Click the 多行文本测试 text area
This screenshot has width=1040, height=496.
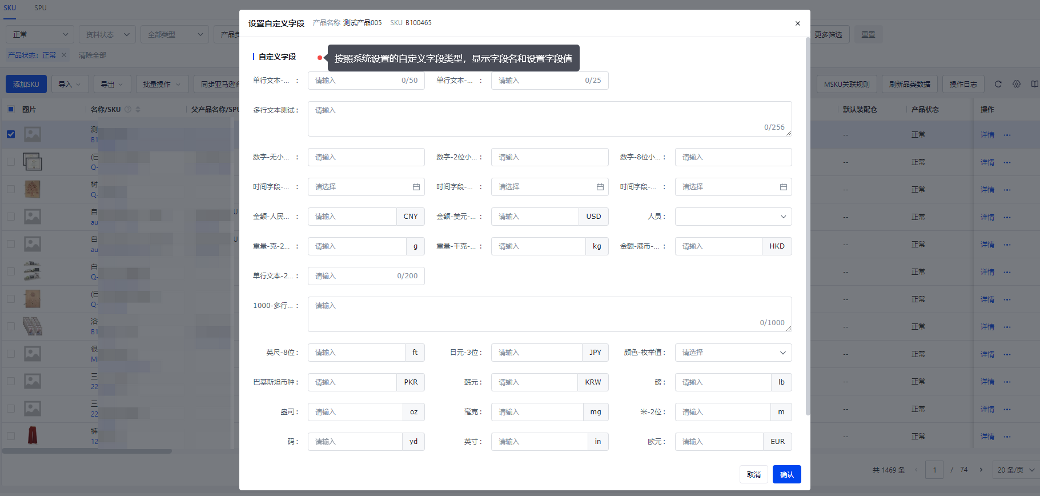click(549, 119)
